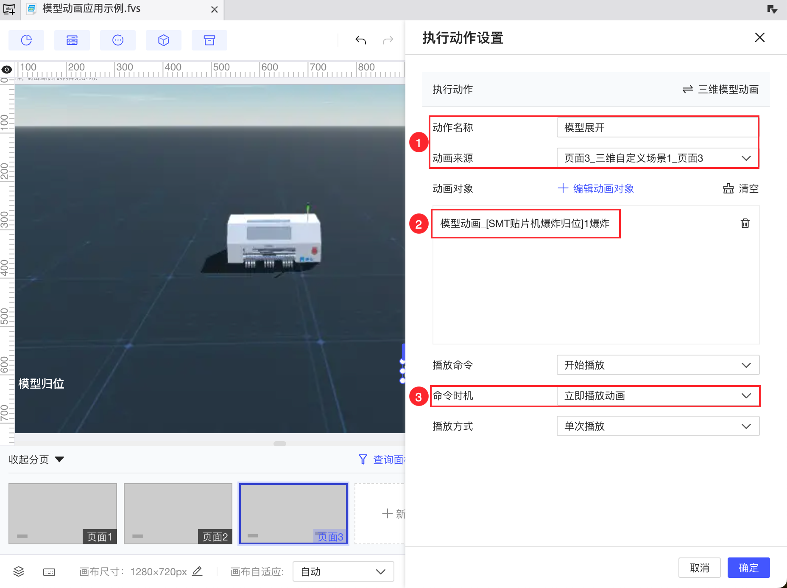Edit the 动作名称 field containing 模型展开
Screen dimensions: 787x588
pyautogui.click(x=658, y=128)
